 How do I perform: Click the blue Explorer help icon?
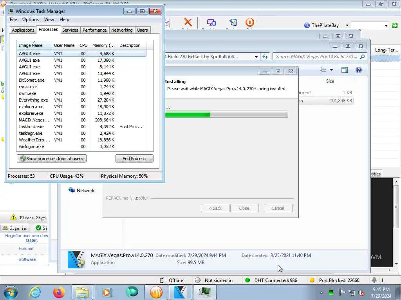pyautogui.click(x=359, y=70)
